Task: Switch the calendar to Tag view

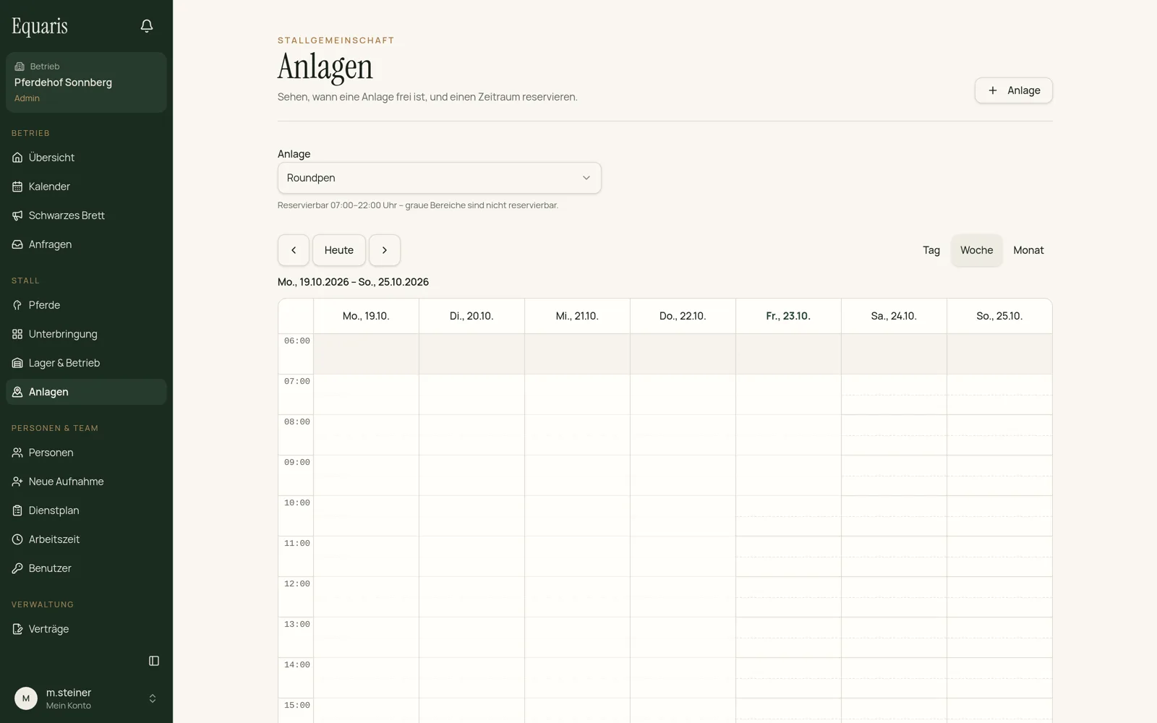Action: point(931,250)
